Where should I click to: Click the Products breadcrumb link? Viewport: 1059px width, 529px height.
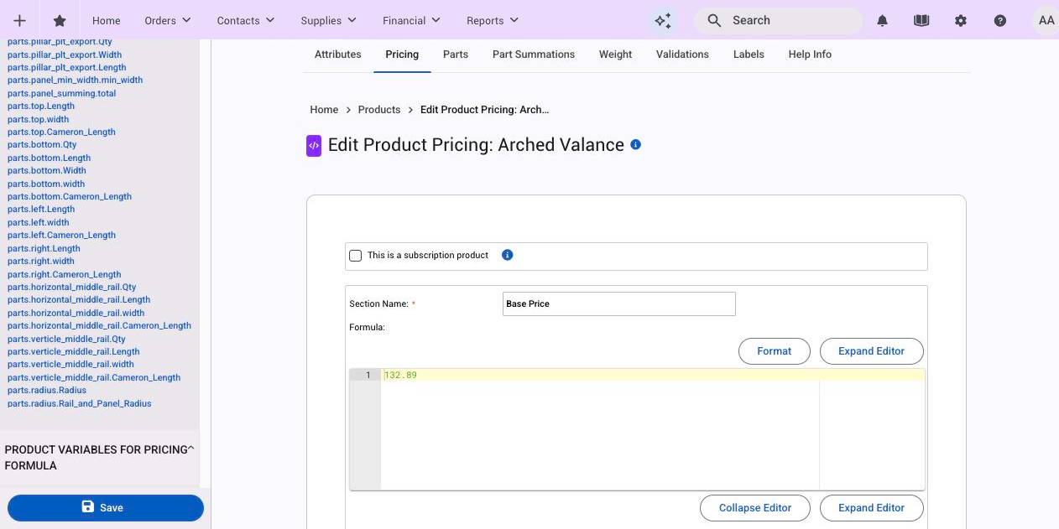click(x=379, y=110)
